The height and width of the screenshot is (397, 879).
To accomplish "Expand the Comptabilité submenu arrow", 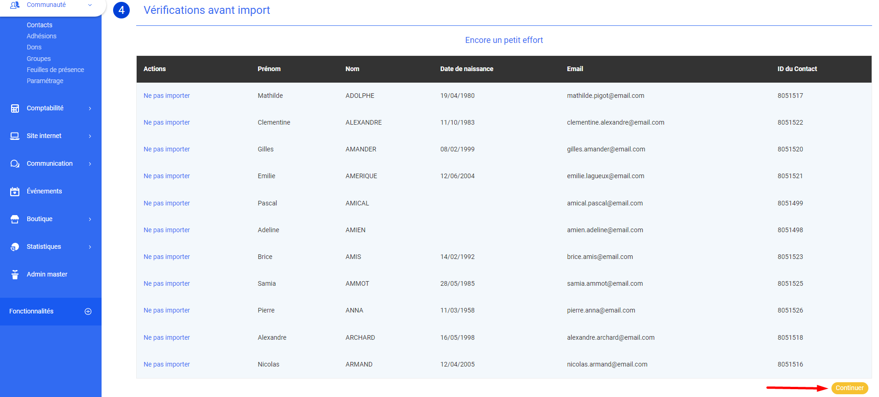I will tap(90, 108).
